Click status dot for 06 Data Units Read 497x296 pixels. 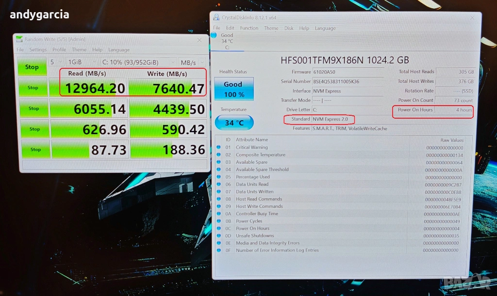coord(218,184)
